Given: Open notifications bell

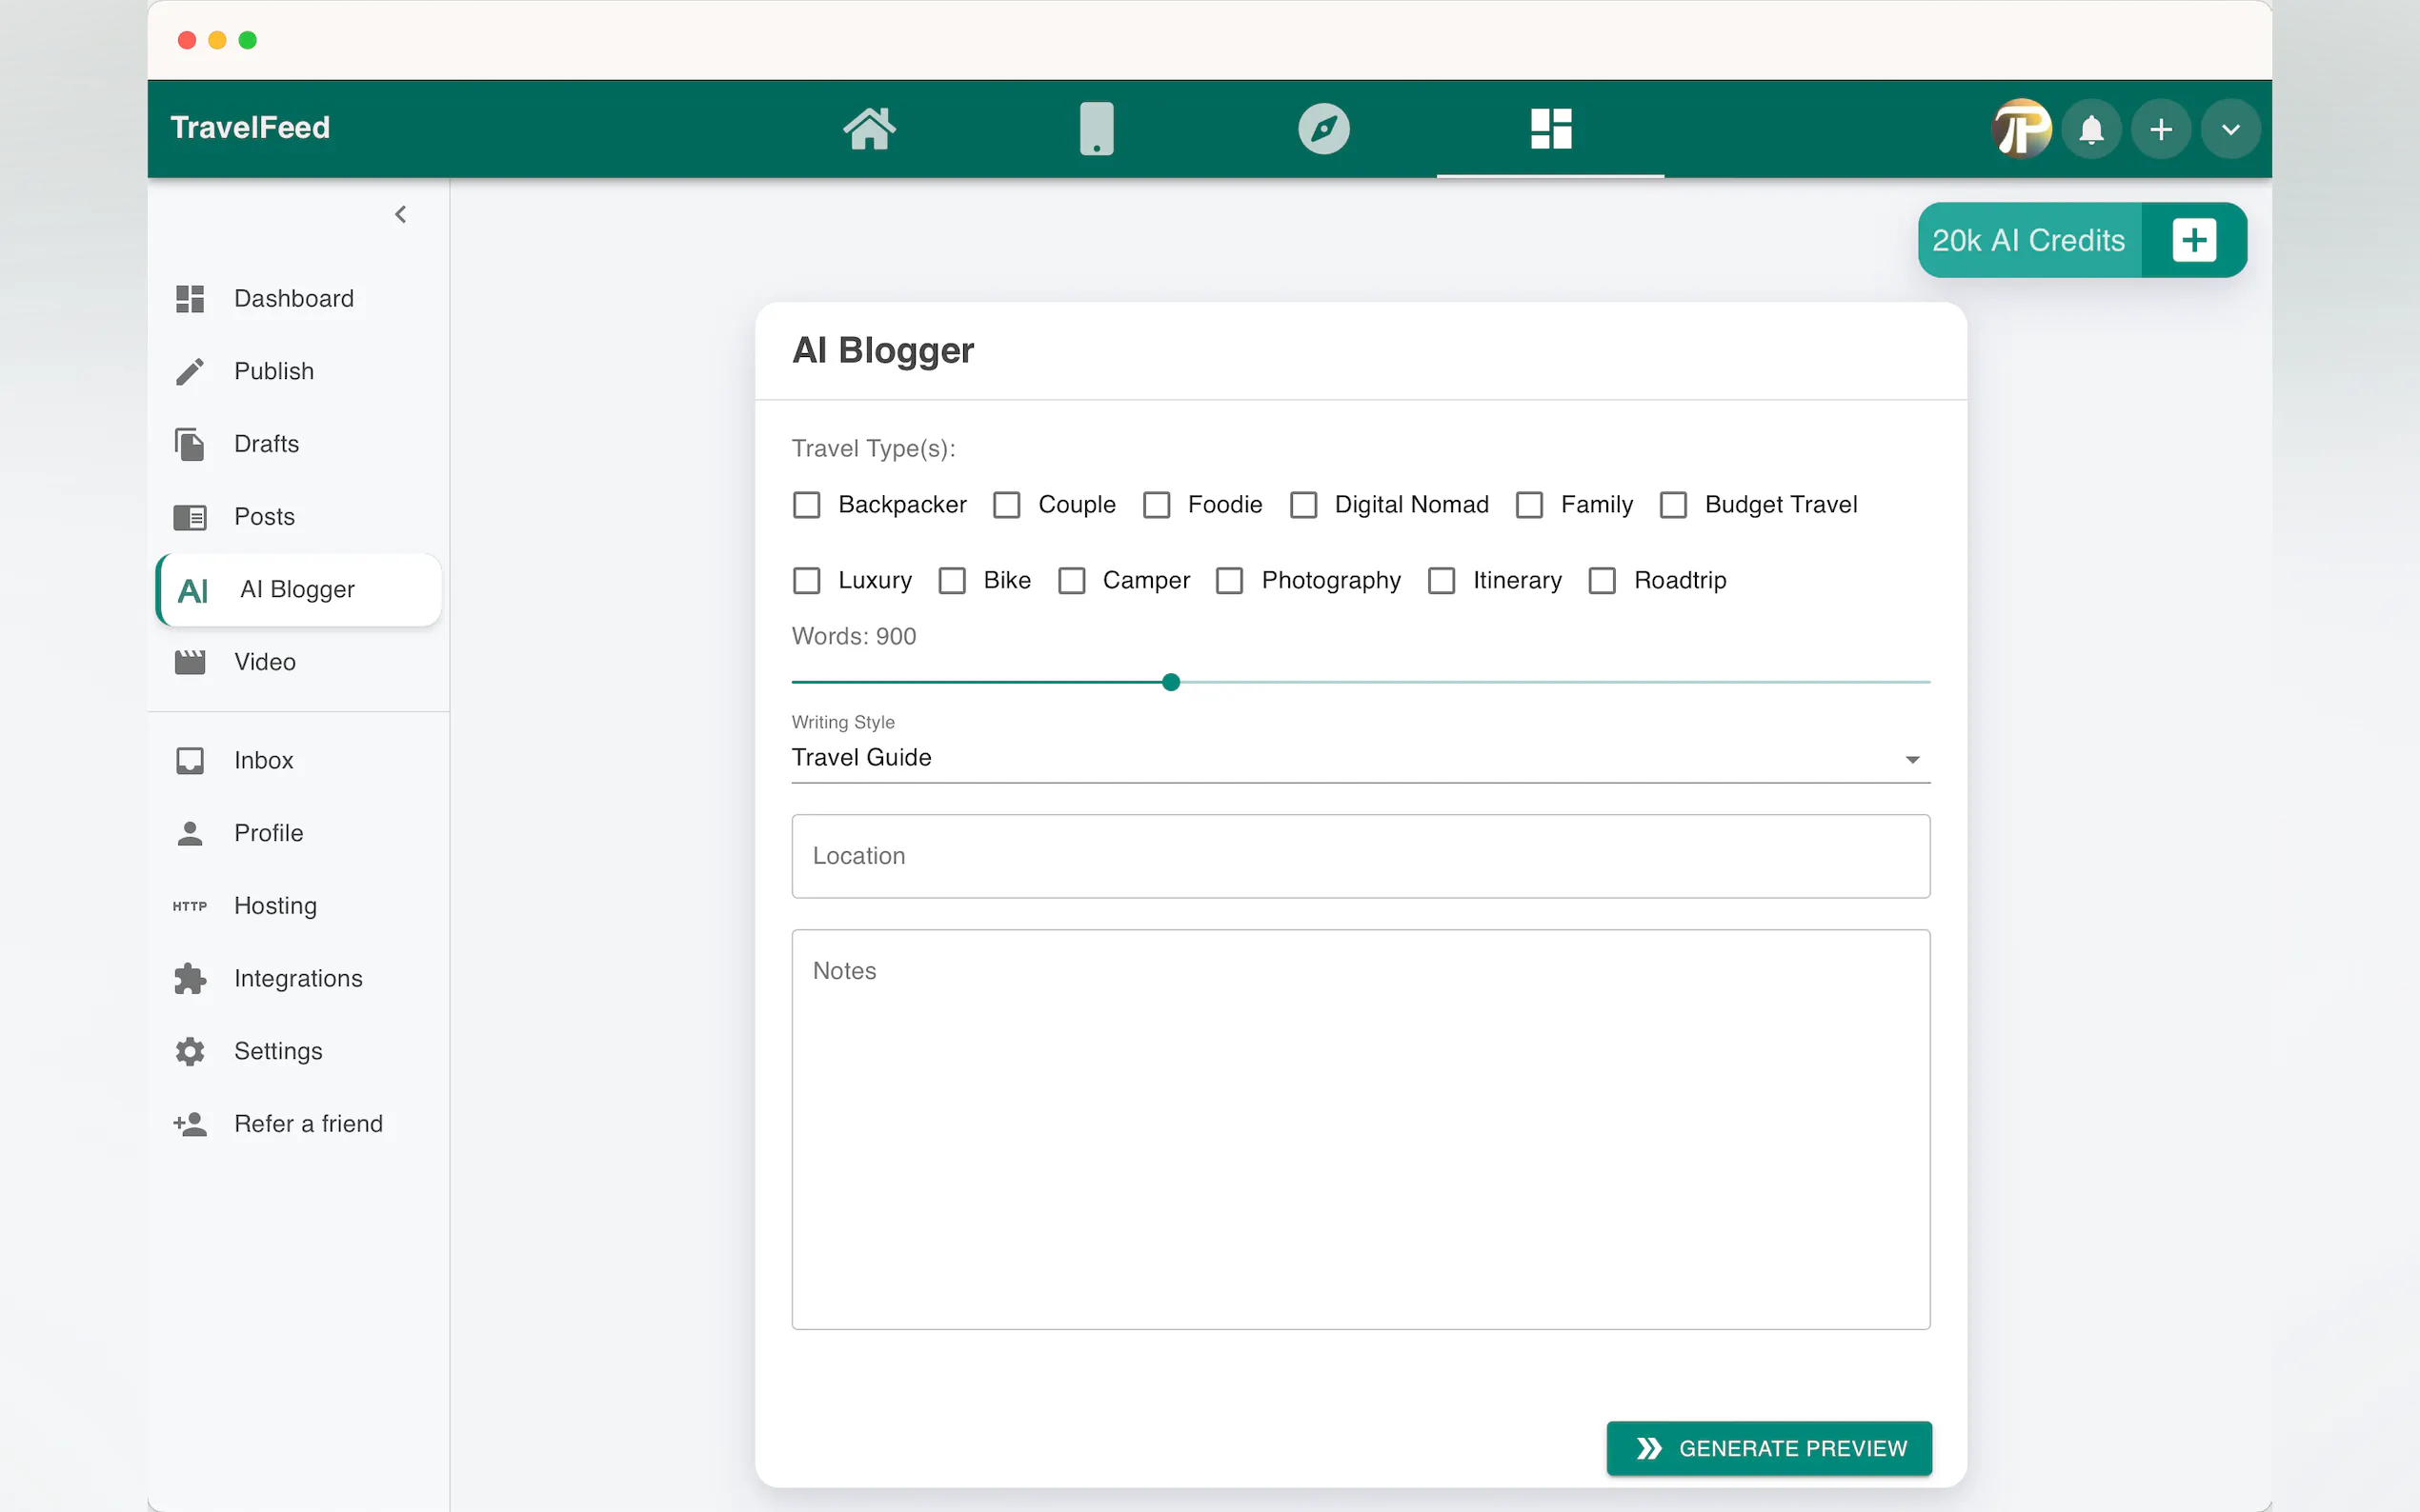Looking at the screenshot, I should coord(2091,128).
